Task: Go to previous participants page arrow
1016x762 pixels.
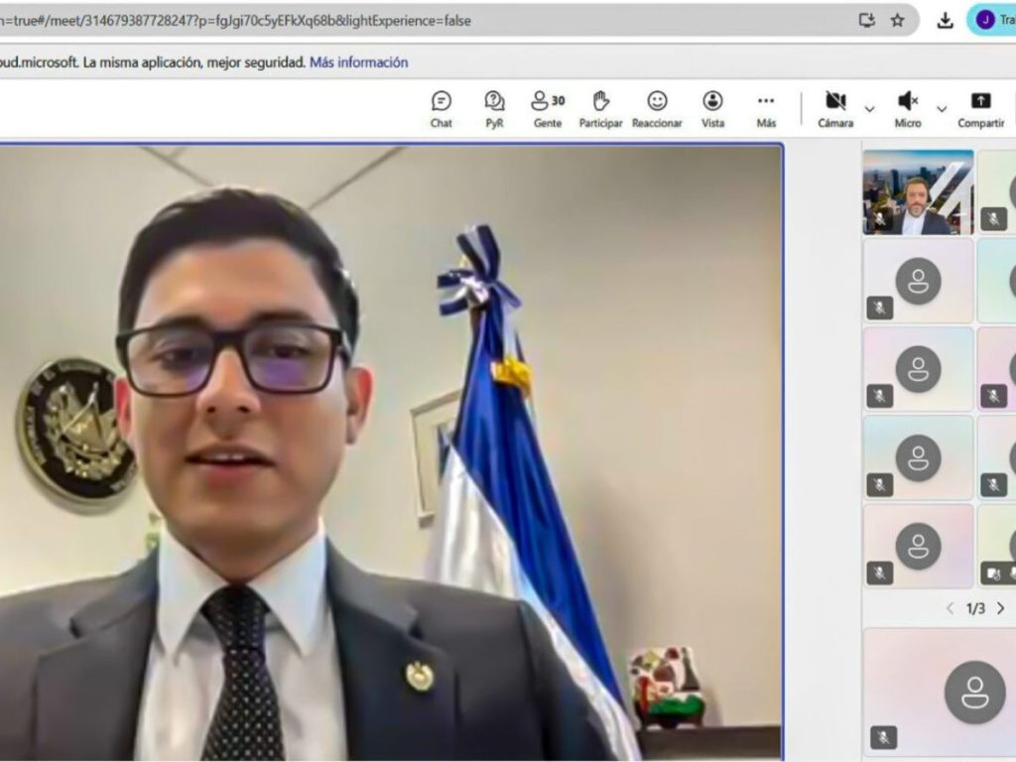Action: pyautogui.click(x=950, y=608)
